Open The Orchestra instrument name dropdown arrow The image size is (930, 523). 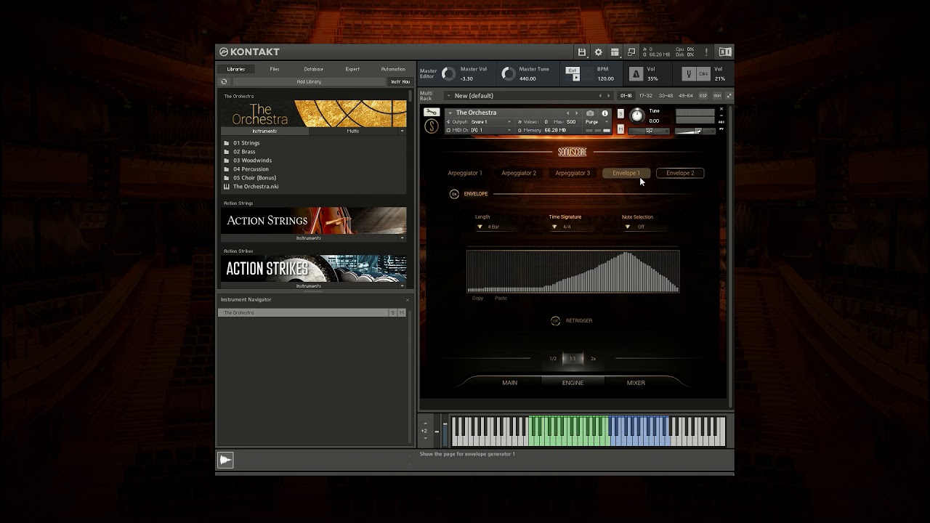point(450,113)
